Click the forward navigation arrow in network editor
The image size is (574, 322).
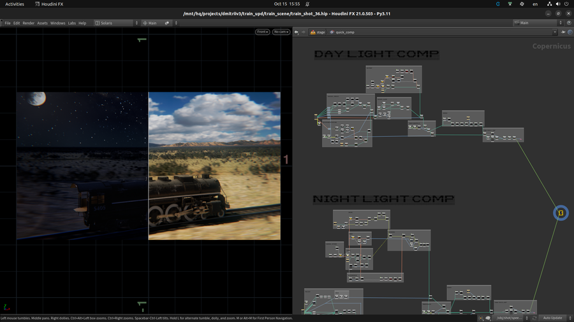(304, 32)
